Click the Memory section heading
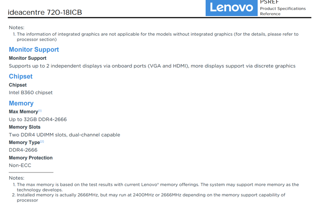Image resolution: width=315 pixels, height=206 pixels. (x=21, y=103)
